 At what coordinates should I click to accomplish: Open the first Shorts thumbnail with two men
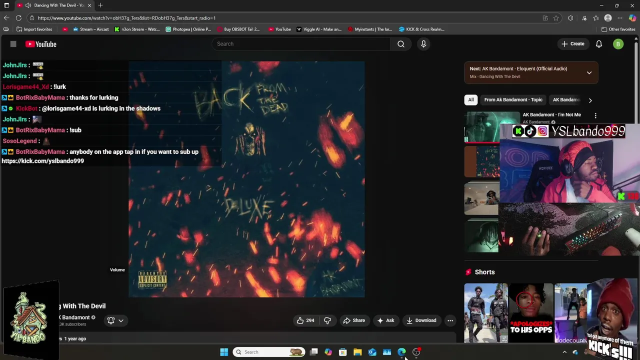click(486, 313)
